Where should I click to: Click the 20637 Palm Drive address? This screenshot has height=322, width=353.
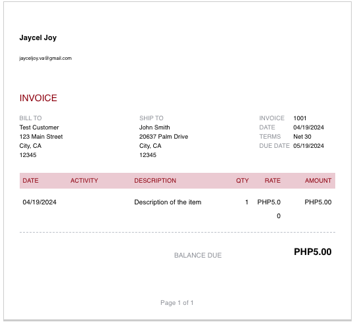point(164,137)
